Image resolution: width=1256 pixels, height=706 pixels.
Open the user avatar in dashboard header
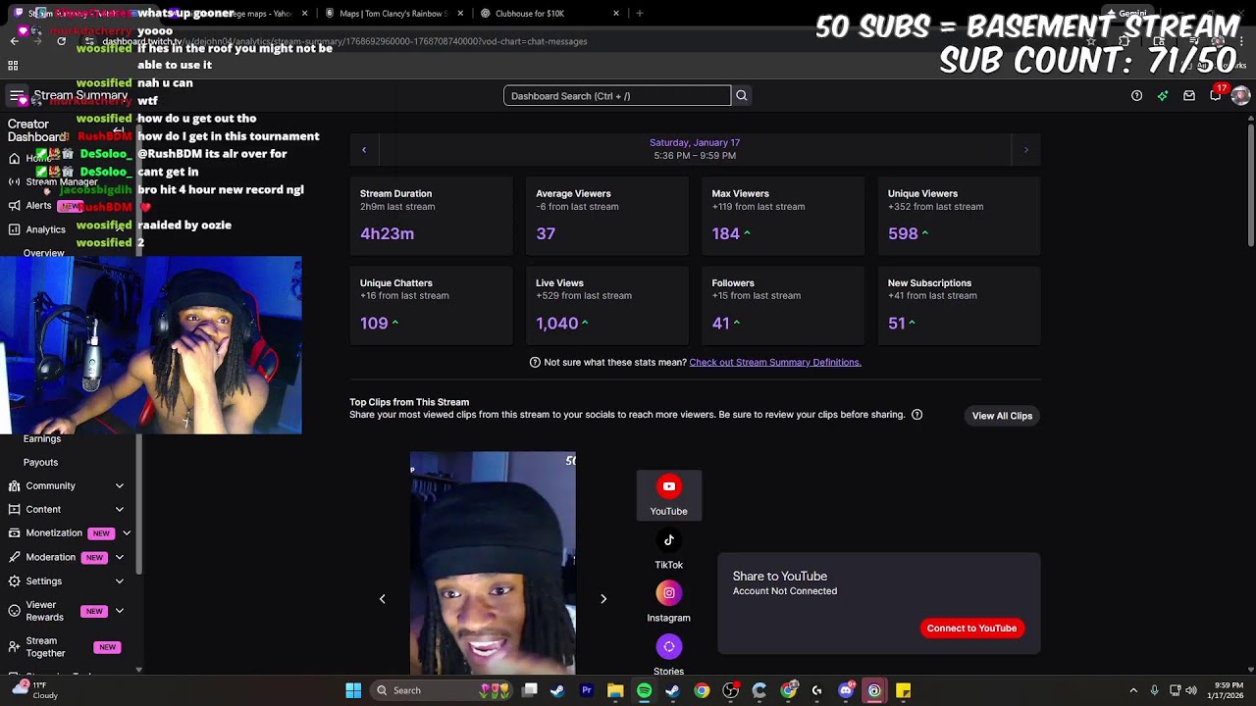click(1240, 96)
